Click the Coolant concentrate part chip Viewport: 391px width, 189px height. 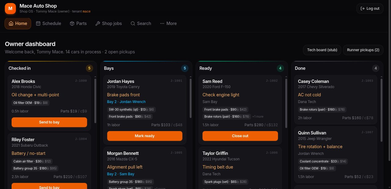[x=323, y=161]
